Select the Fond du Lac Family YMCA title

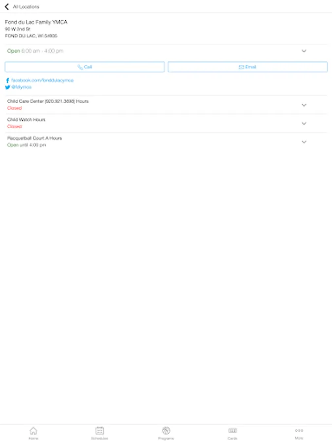pyautogui.click(x=36, y=22)
